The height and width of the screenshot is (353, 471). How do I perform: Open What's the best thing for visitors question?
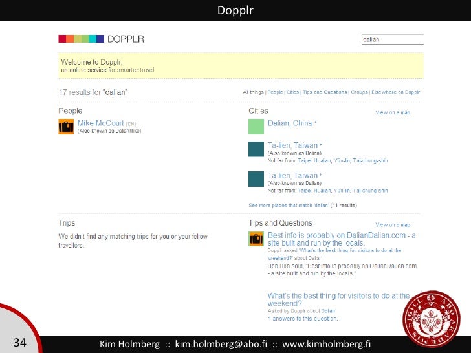[339, 299]
